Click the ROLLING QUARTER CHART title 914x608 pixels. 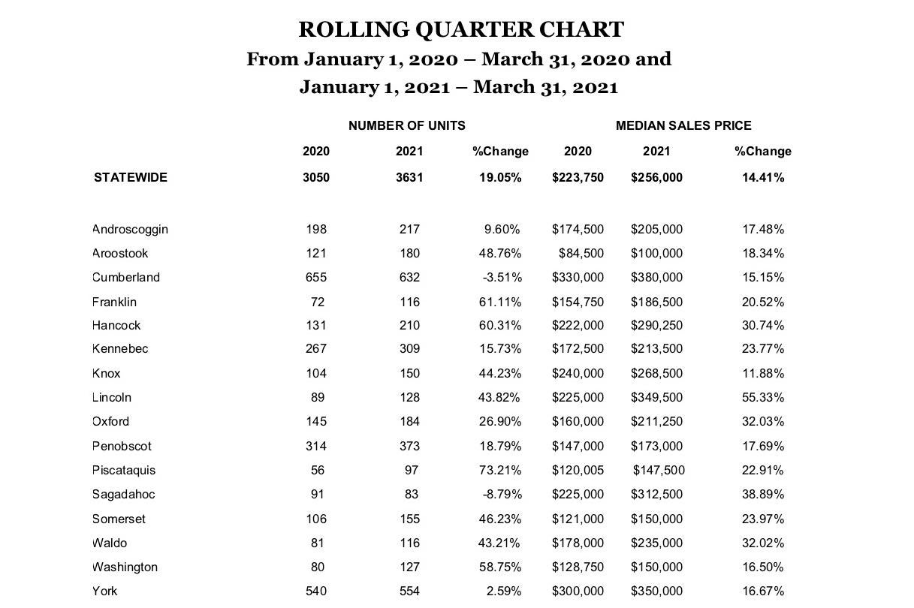[460, 29]
